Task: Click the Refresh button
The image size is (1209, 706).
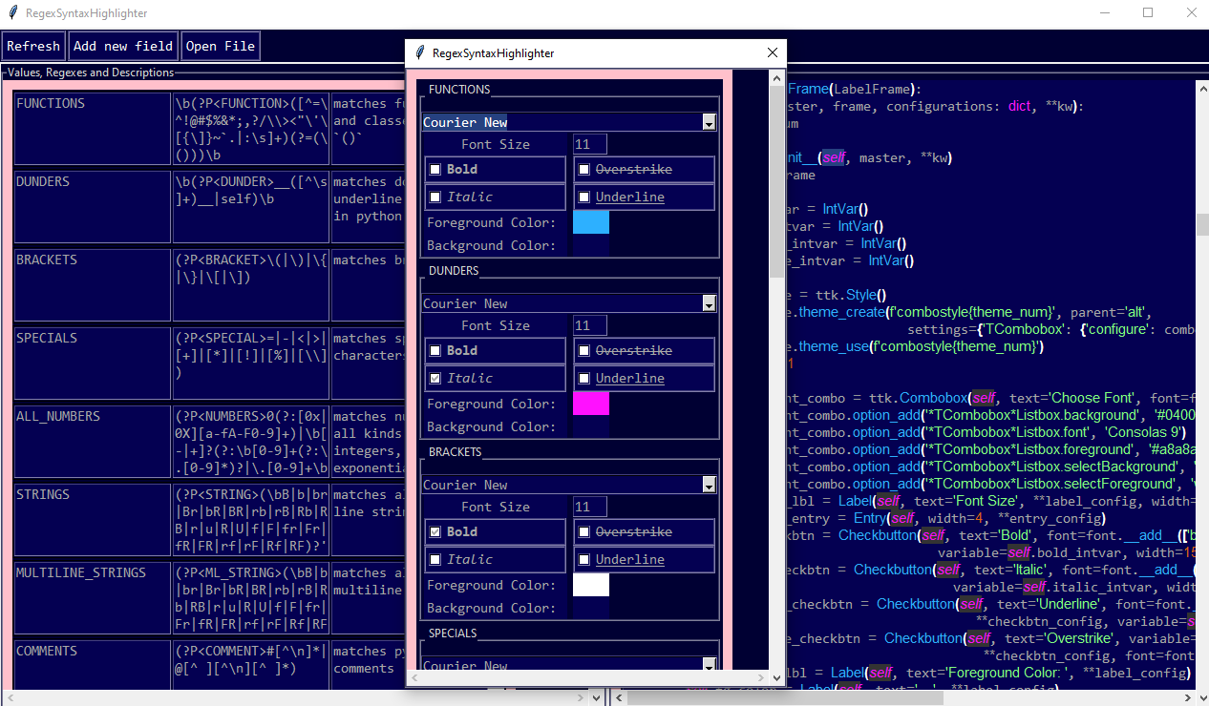Action: (x=33, y=46)
